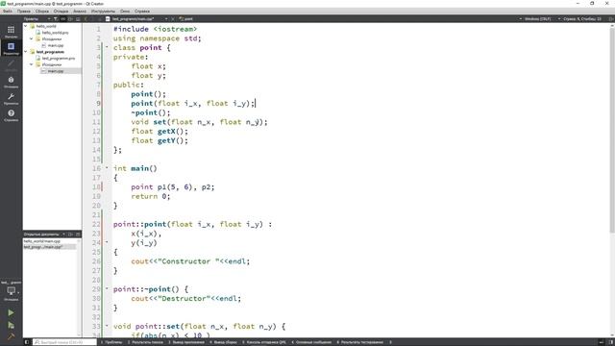Click the quick locator search field
This screenshot has height=346, width=615.
(x=64, y=342)
